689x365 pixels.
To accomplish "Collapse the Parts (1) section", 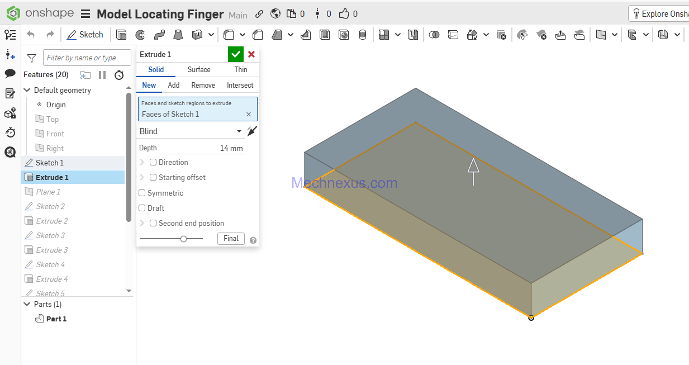I will pyautogui.click(x=27, y=304).
